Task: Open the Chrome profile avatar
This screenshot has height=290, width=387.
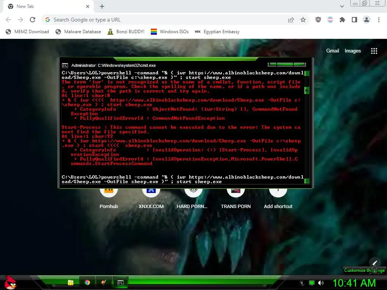Action: 367,20
